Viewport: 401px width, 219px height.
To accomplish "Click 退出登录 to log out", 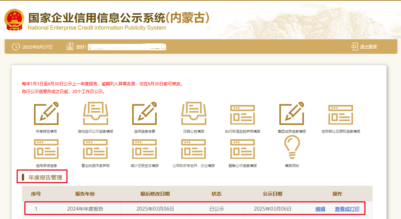I will click(364, 47).
